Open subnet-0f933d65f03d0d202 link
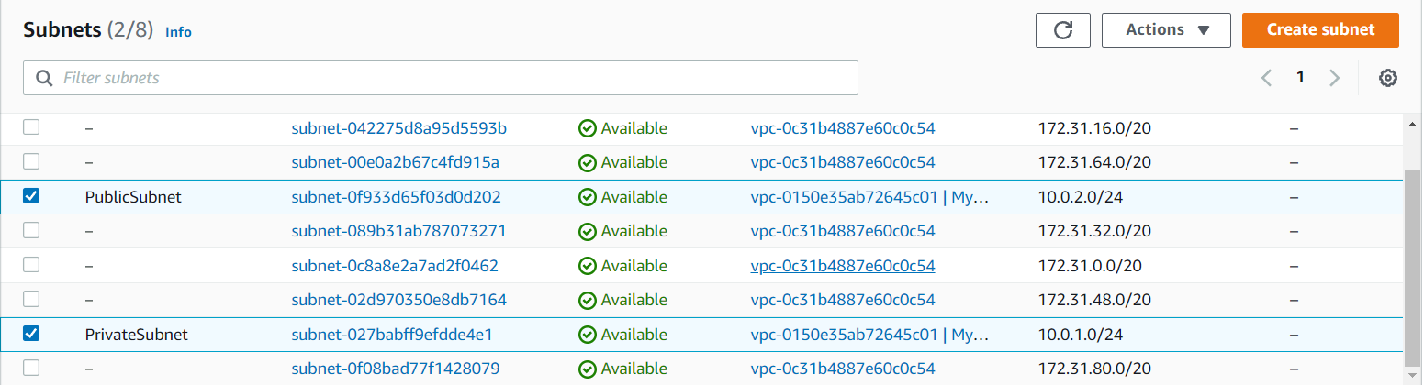 [397, 197]
